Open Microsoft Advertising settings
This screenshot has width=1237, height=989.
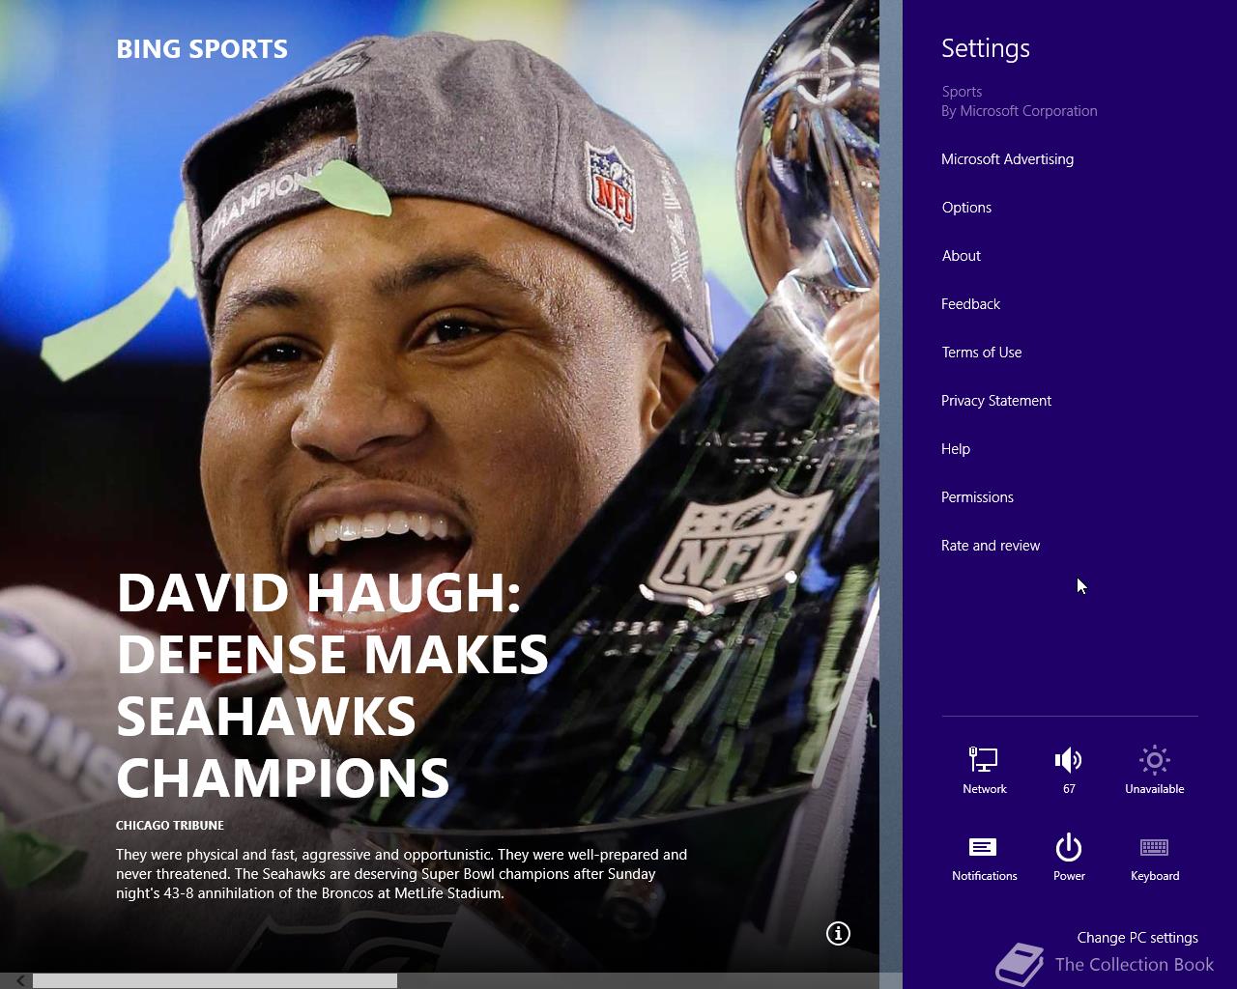pyautogui.click(x=1007, y=159)
